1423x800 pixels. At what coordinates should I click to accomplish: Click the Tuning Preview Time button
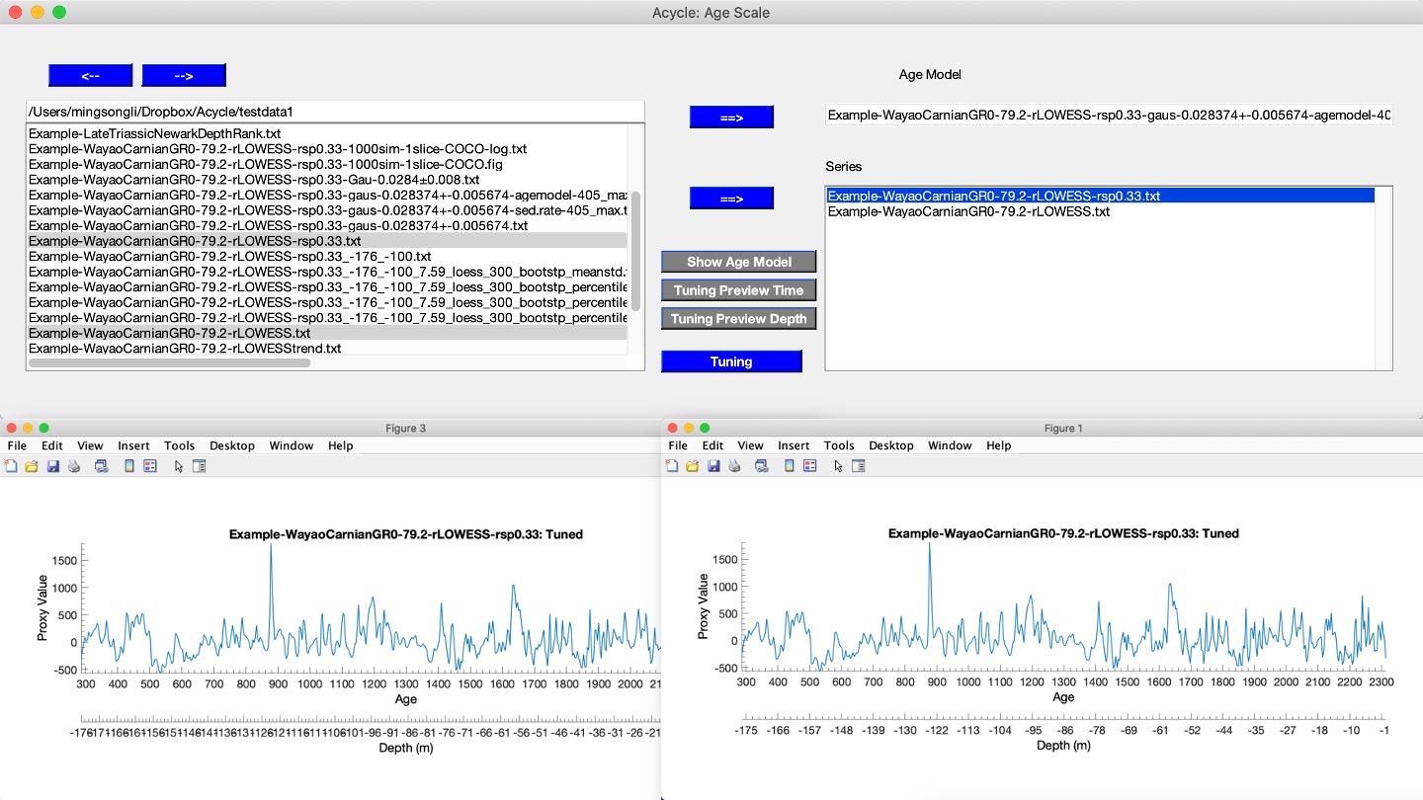click(x=739, y=290)
